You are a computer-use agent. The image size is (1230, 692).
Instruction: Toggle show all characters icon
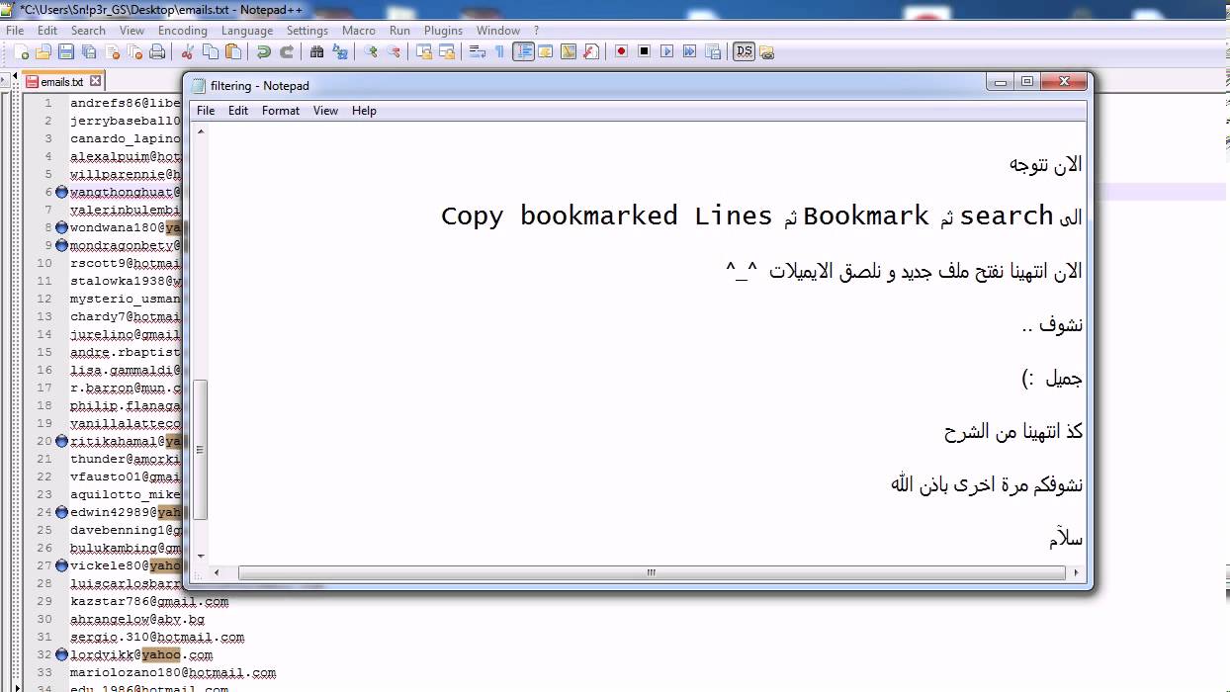click(x=500, y=51)
